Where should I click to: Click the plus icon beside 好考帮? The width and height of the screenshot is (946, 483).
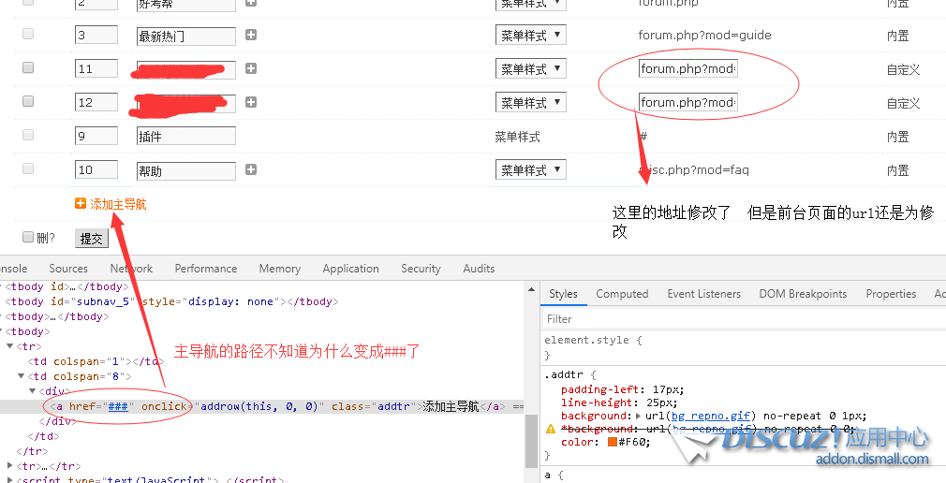[x=250, y=3]
